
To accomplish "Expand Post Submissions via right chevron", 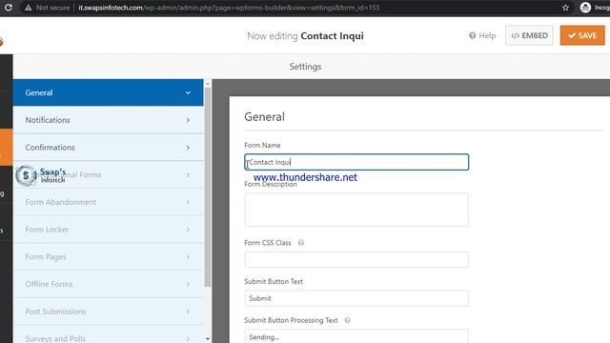I will tap(188, 312).
